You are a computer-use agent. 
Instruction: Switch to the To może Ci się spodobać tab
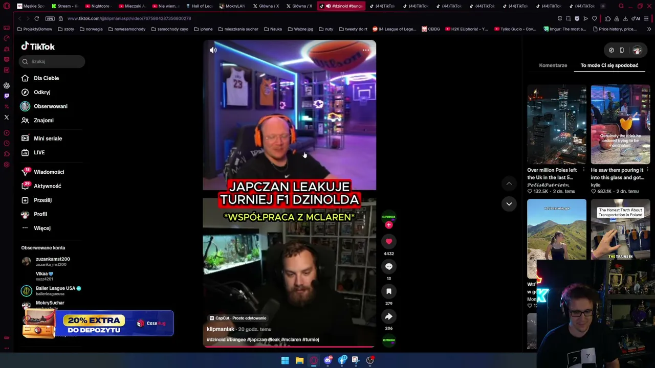tap(609, 65)
